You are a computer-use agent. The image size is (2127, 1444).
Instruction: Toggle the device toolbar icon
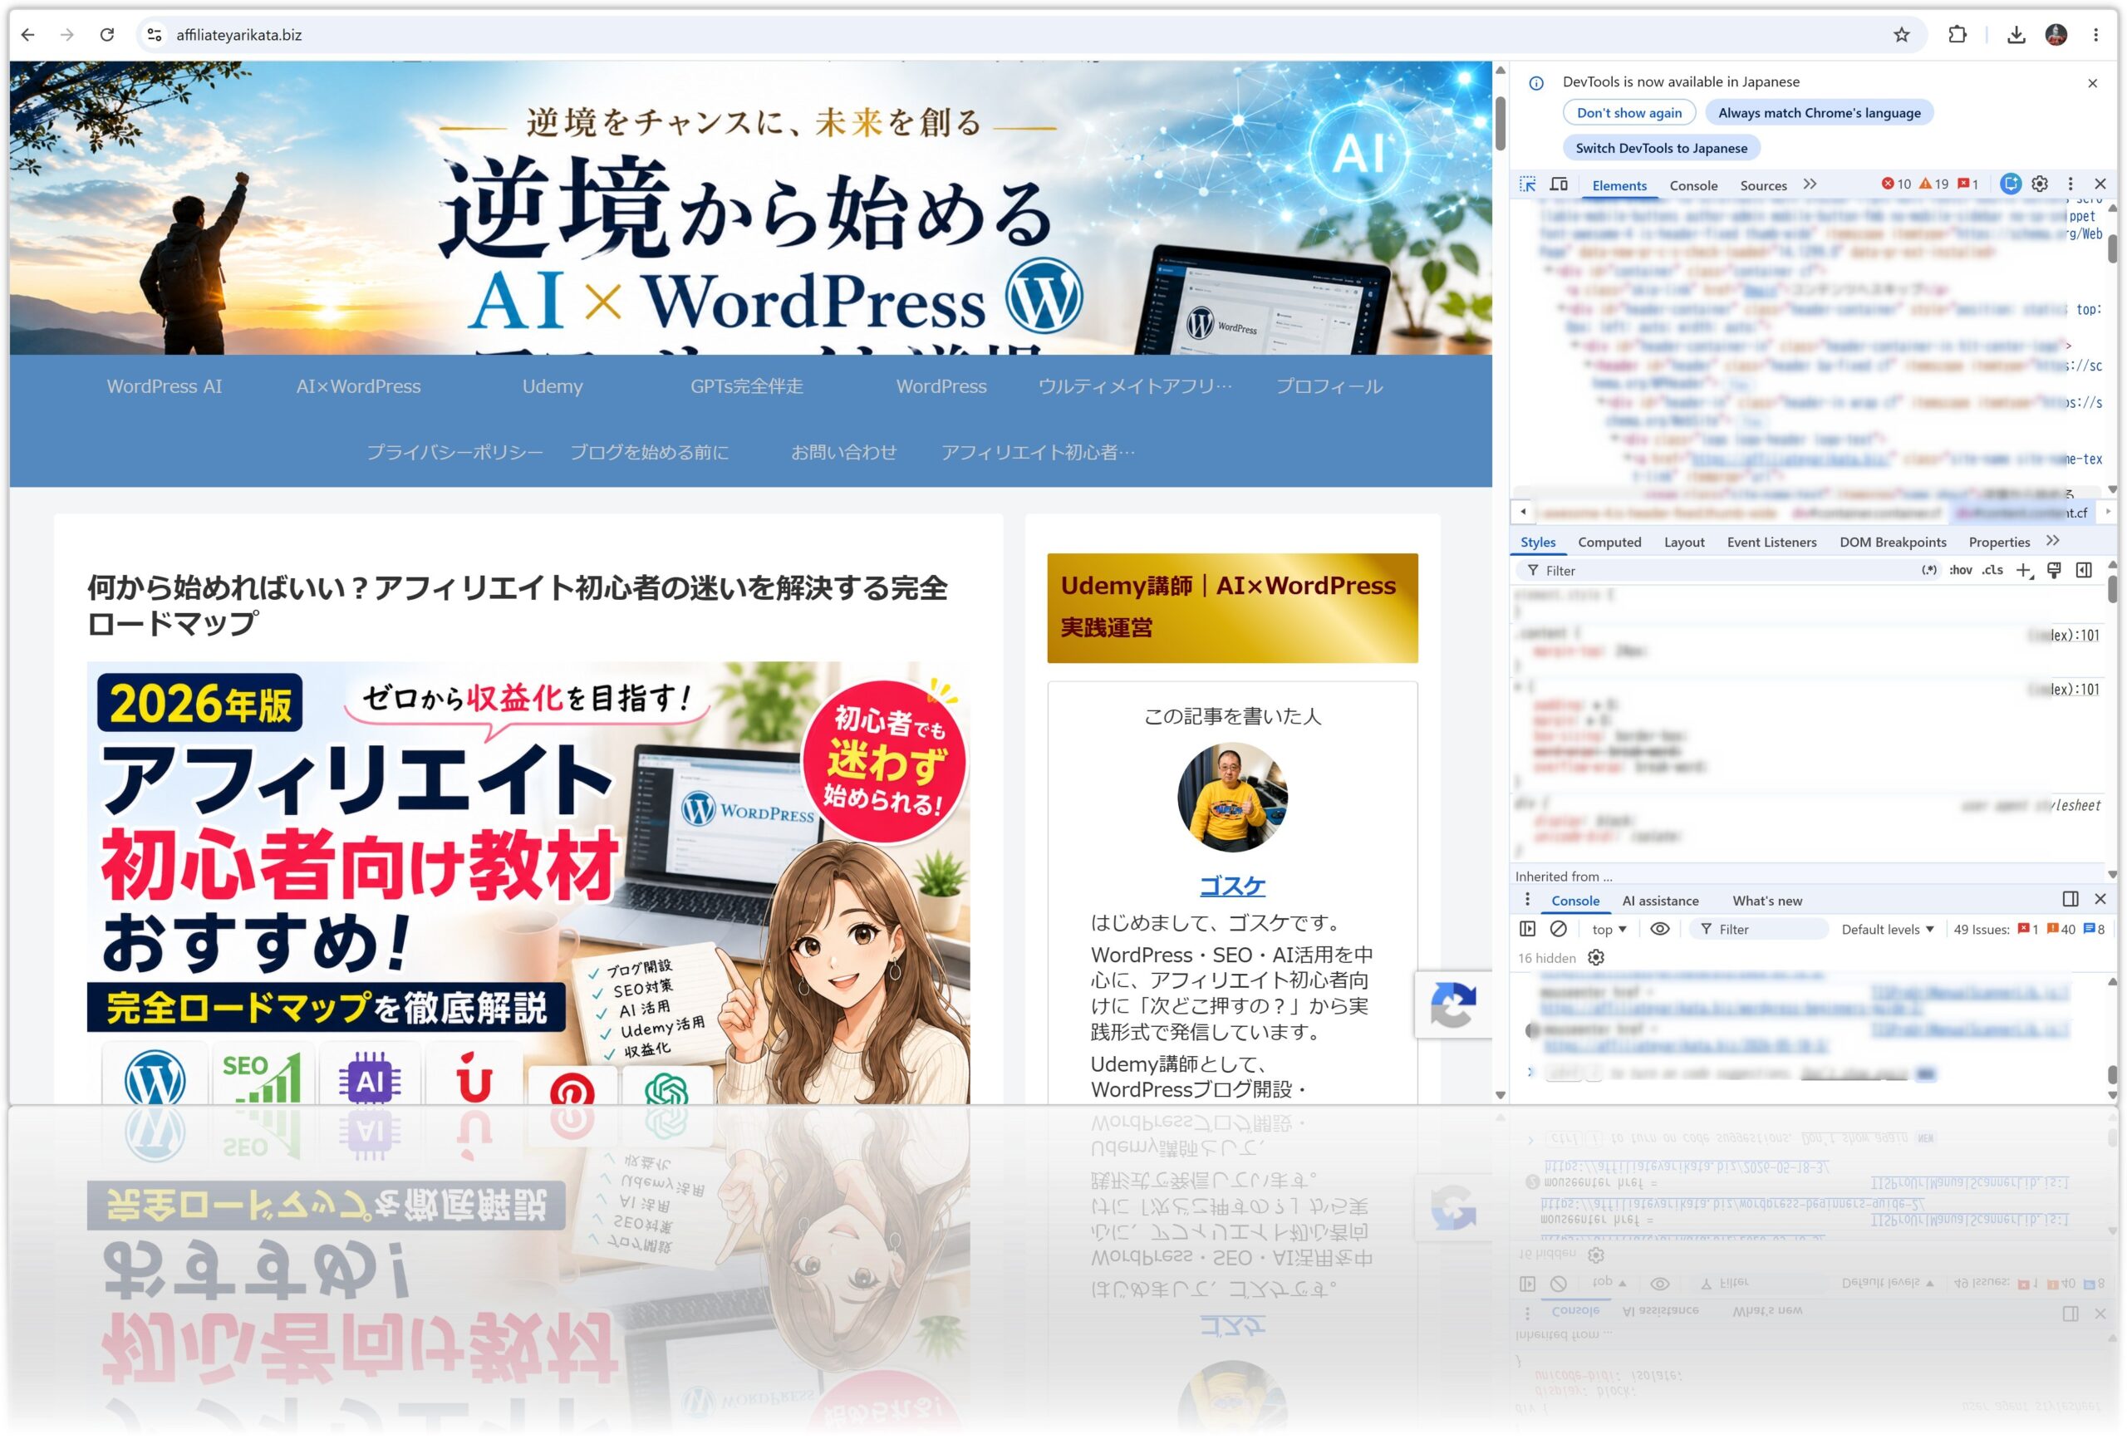pos(1559,184)
